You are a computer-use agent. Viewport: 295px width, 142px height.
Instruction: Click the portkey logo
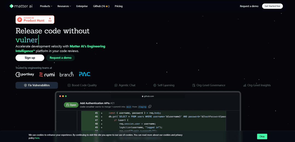tap(25, 74)
